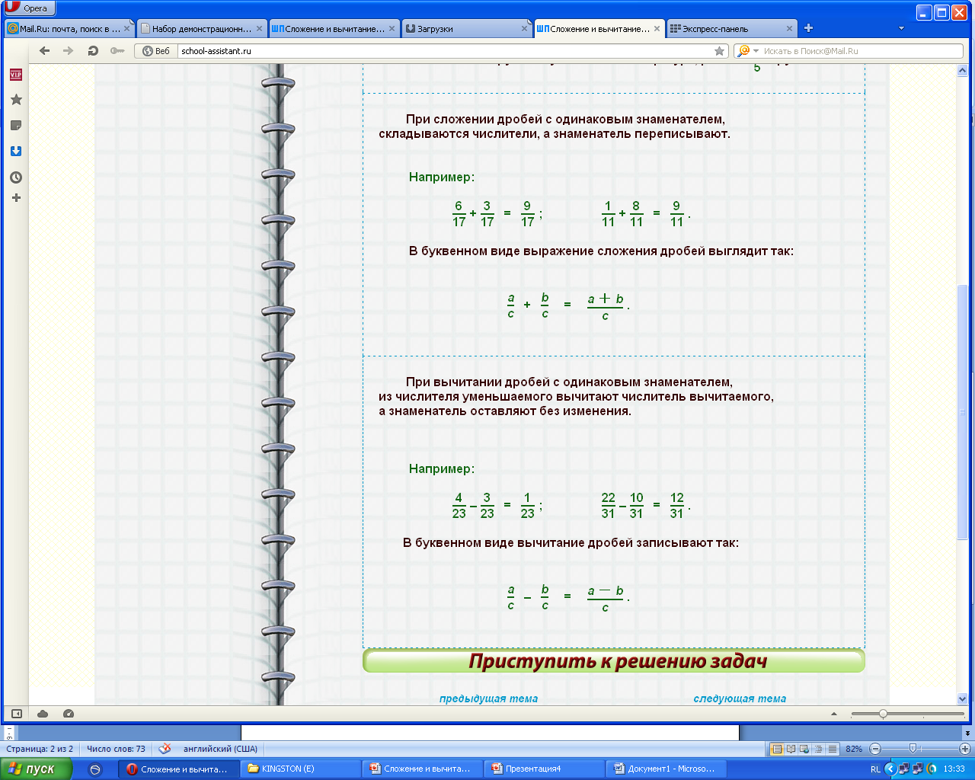Screen dimensions: 975x780
Task: Click the 'Веб' site info badge
Action: click(x=156, y=51)
